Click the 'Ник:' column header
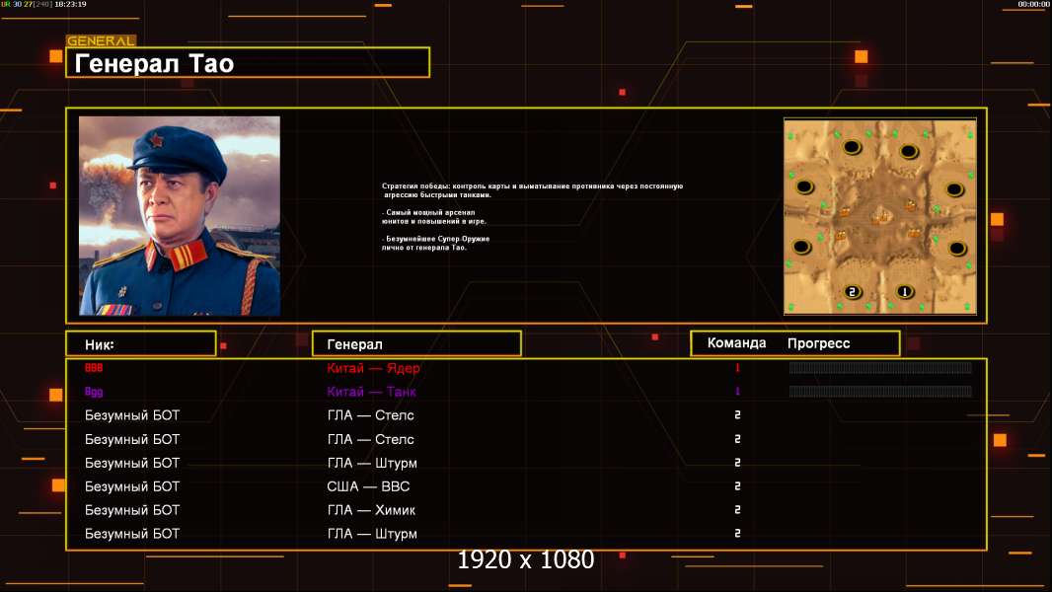1052x592 pixels. point(141,344)
